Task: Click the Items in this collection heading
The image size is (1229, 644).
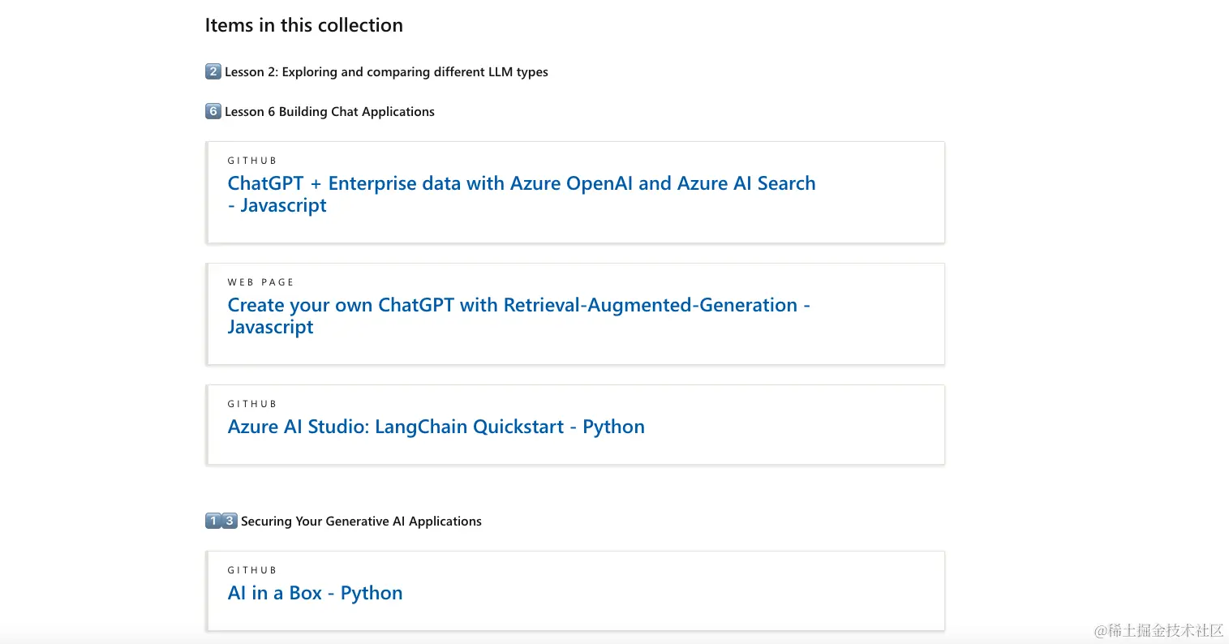Action: tap(303, 25)
